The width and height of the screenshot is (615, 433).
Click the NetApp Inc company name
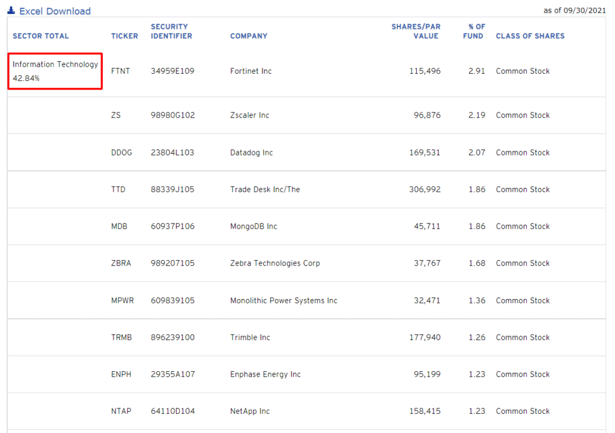tap(250, 411)
